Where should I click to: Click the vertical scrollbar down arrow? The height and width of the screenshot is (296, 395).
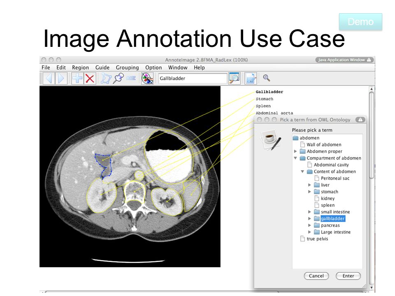[371, 287]
